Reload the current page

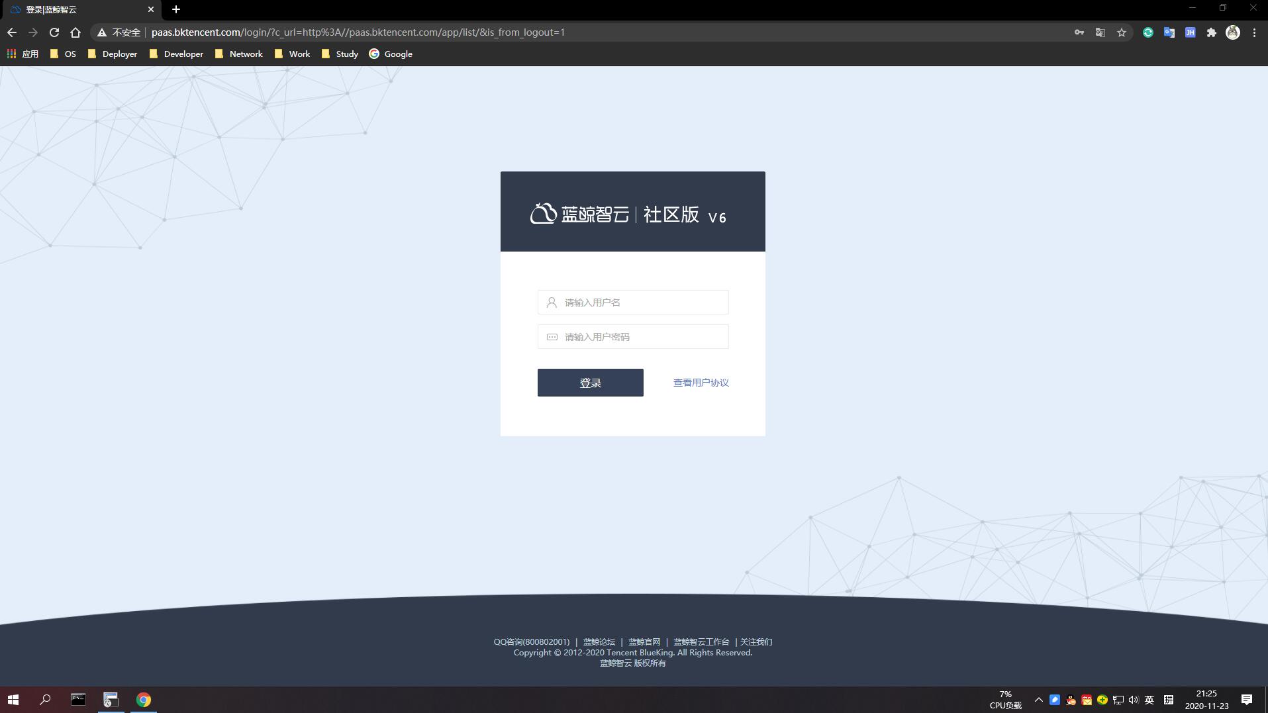(54, 32)
